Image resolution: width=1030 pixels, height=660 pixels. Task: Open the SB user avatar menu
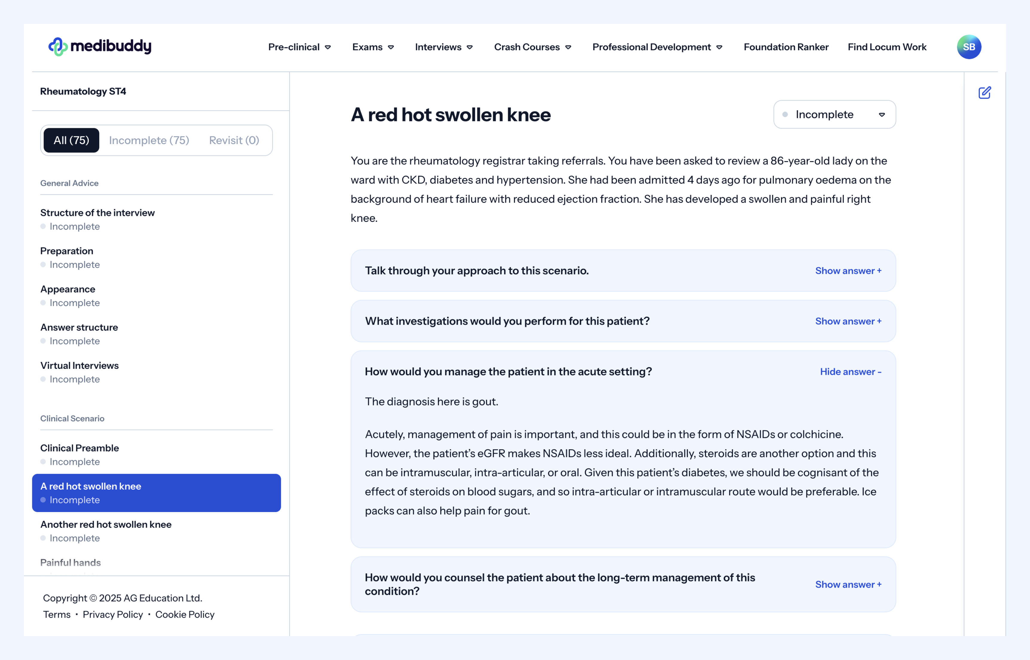pos(969,47)
